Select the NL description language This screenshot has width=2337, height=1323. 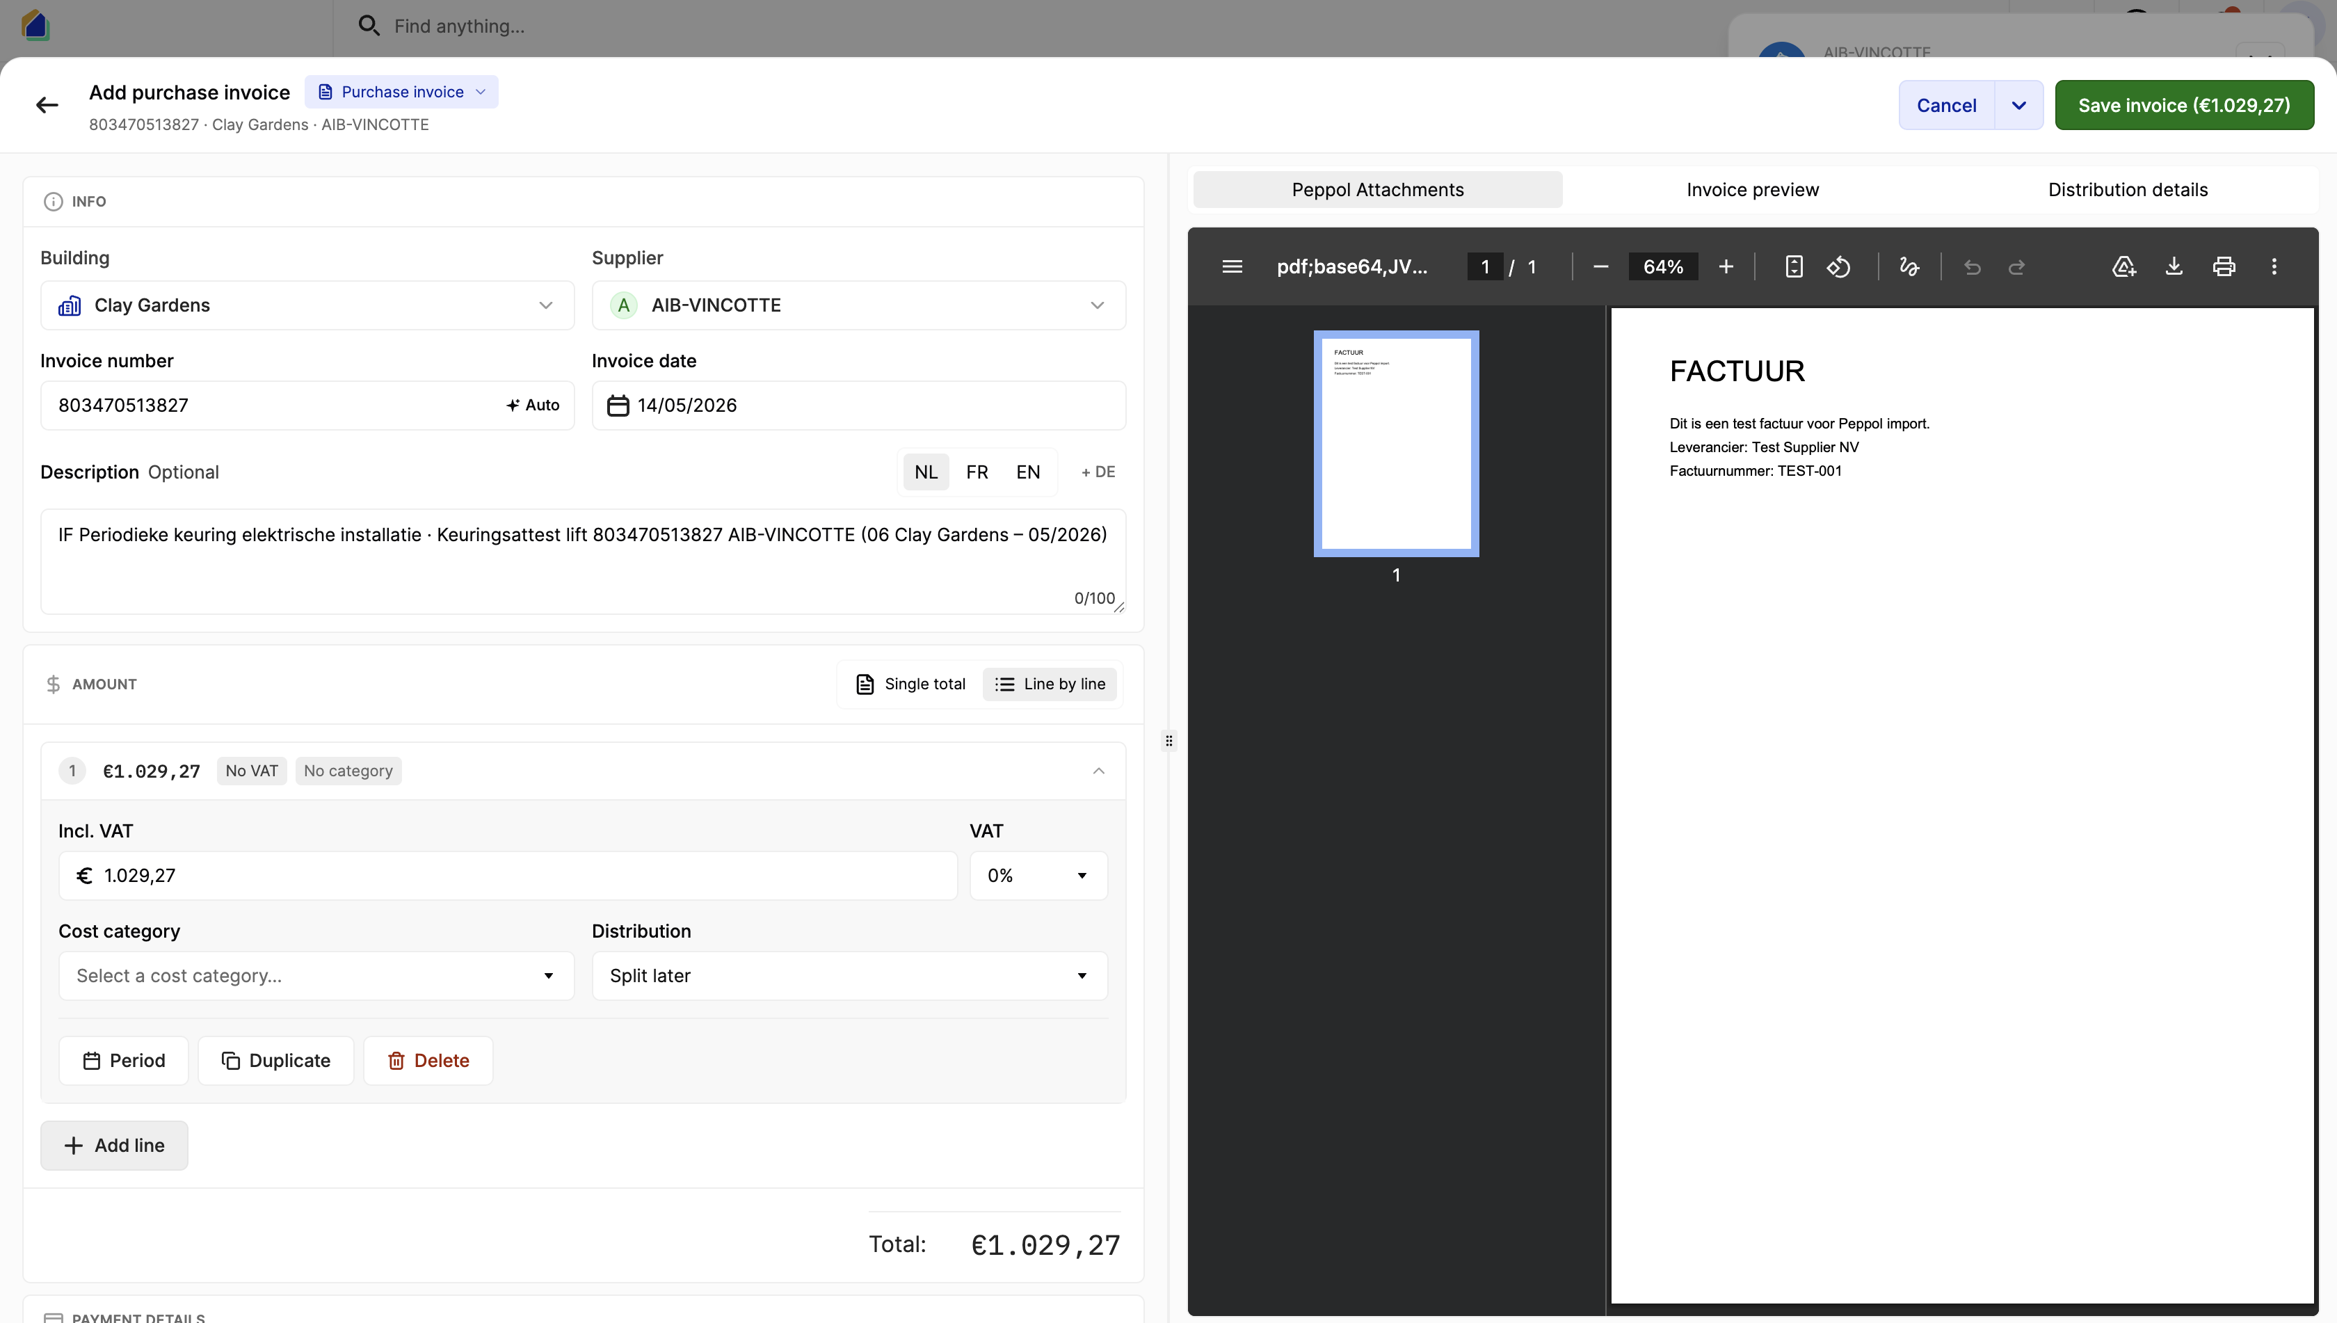coord(926,472)
